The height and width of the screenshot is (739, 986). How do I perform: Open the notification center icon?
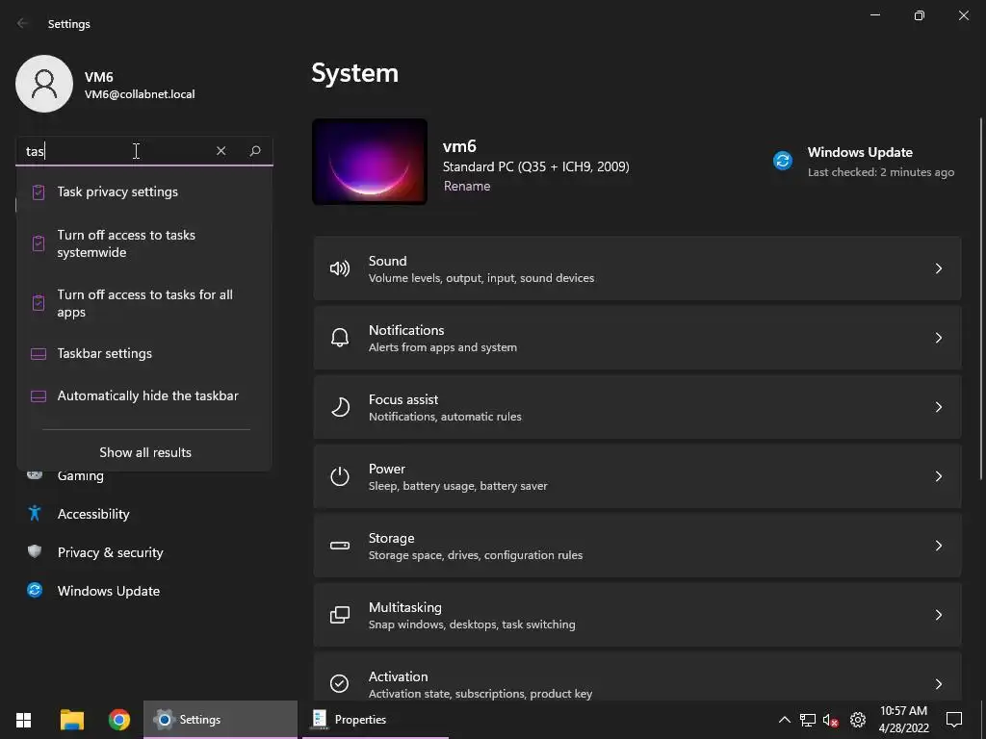954,720
